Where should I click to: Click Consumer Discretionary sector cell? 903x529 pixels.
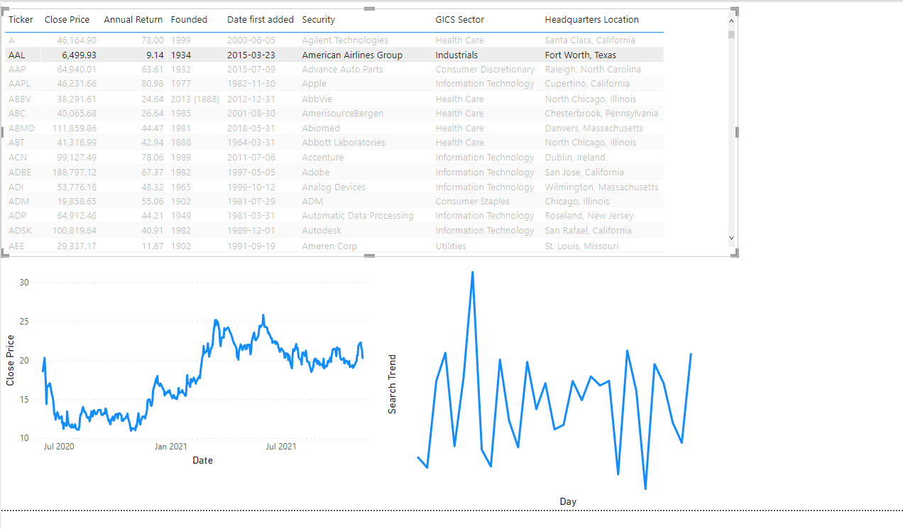485,70
